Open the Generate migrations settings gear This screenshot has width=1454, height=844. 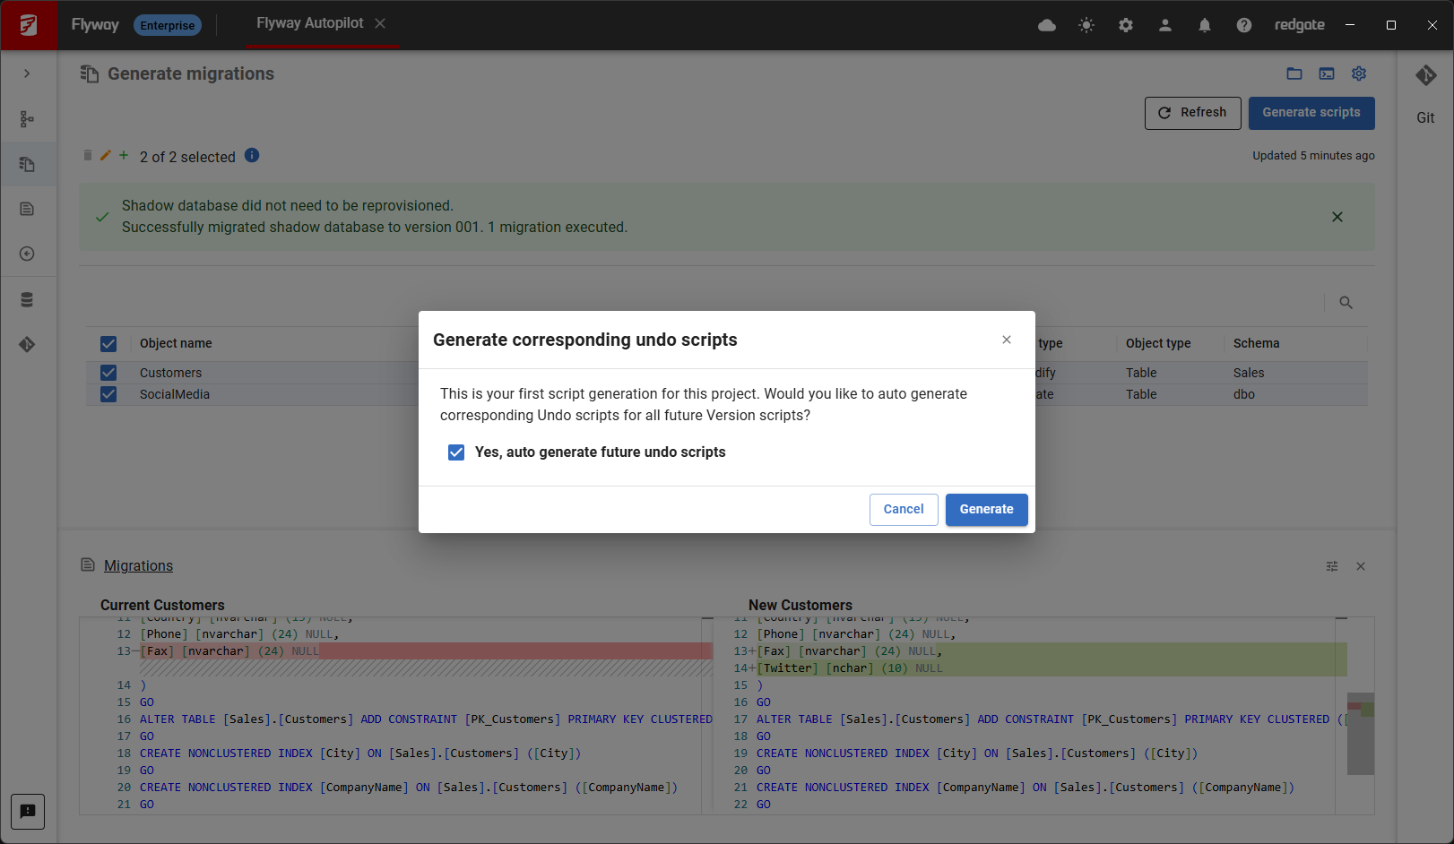pyautogui.click(x=1359, y=73)
